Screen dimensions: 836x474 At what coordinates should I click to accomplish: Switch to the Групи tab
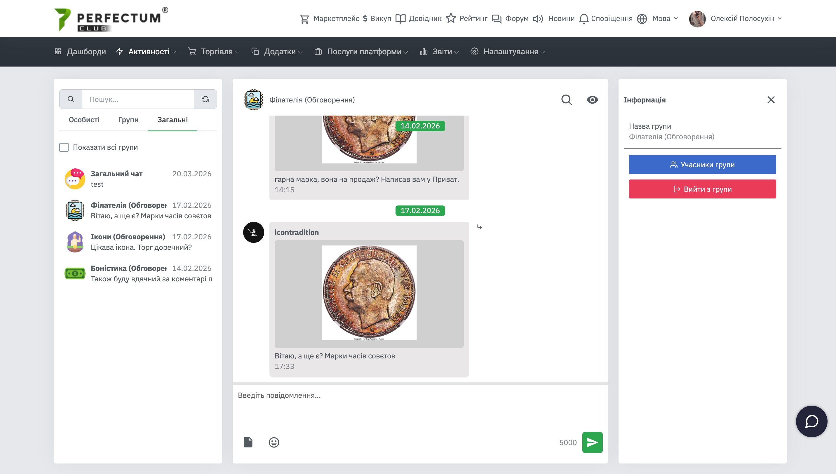(x=128, y=120)
